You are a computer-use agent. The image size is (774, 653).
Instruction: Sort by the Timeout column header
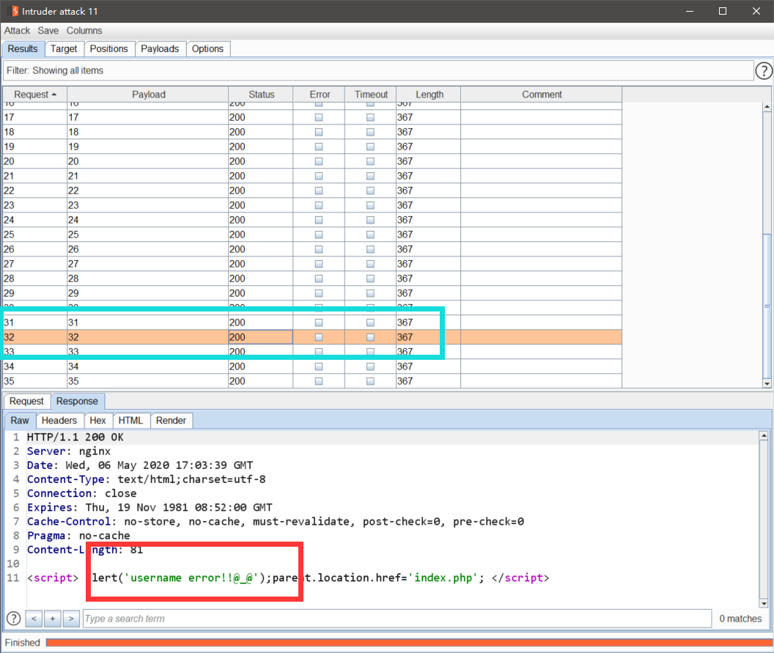point(371,95)
